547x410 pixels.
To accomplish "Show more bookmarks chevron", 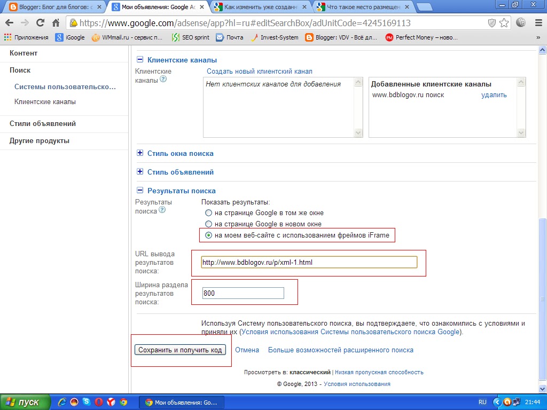I will (538, 37).
